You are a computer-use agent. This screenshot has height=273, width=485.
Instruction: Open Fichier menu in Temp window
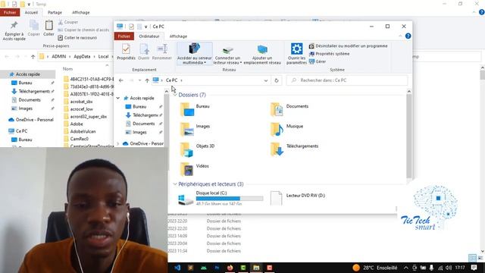coord(10,12)
